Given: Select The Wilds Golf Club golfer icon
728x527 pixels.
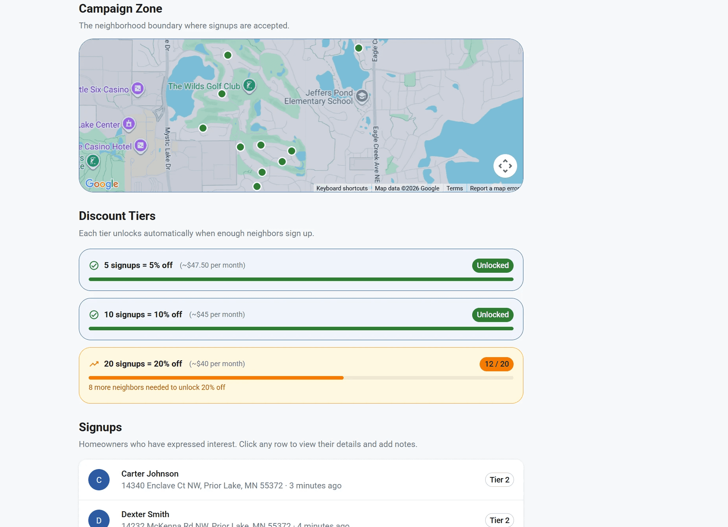Looking at the screenshot, I should point(249,85).
